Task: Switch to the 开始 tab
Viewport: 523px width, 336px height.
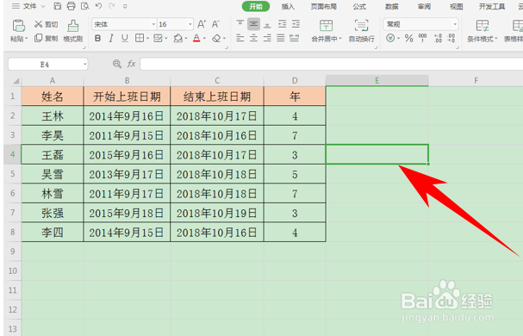Action: (256, 6)
